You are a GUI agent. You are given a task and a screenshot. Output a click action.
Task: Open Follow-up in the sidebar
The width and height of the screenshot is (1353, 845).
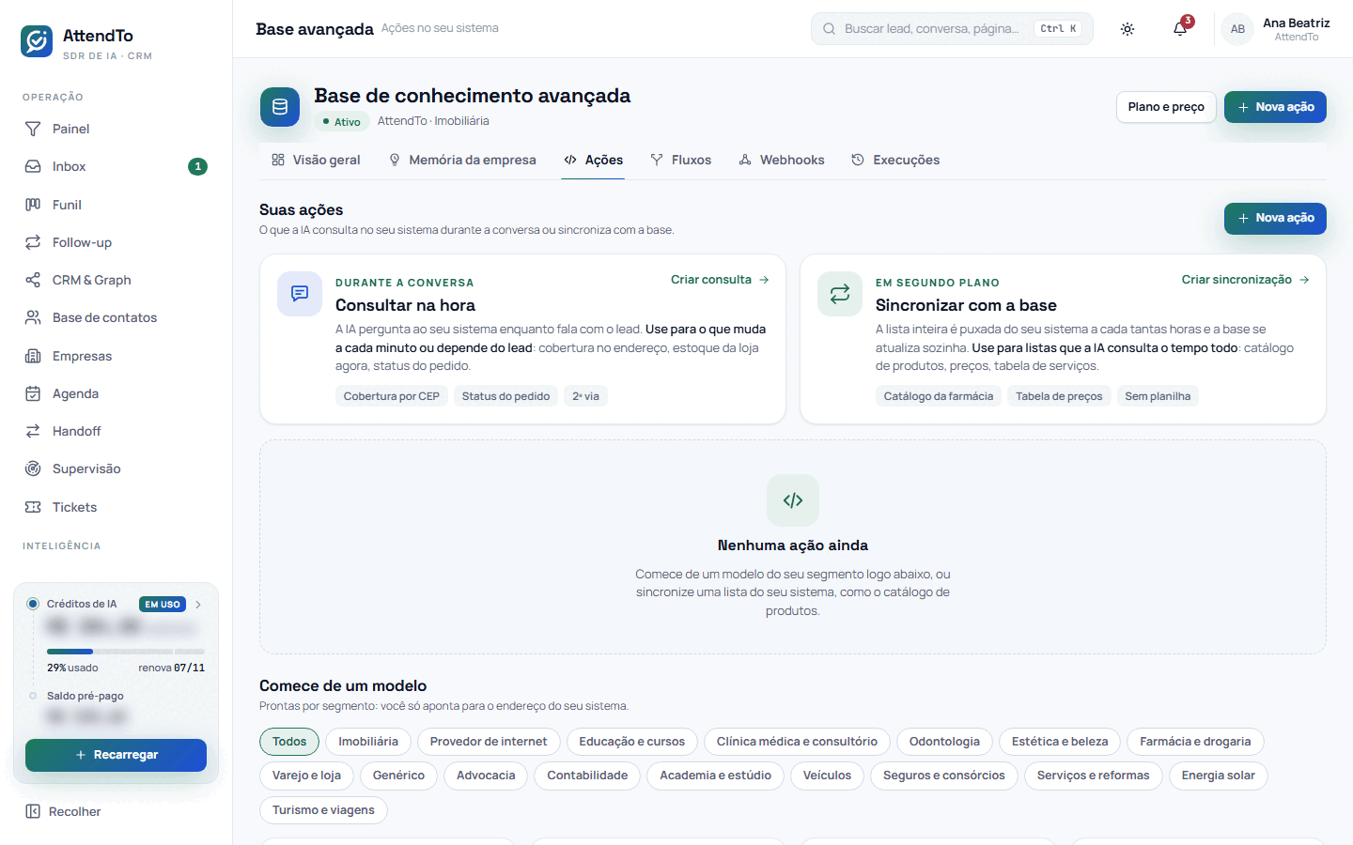tap(116, 242)
